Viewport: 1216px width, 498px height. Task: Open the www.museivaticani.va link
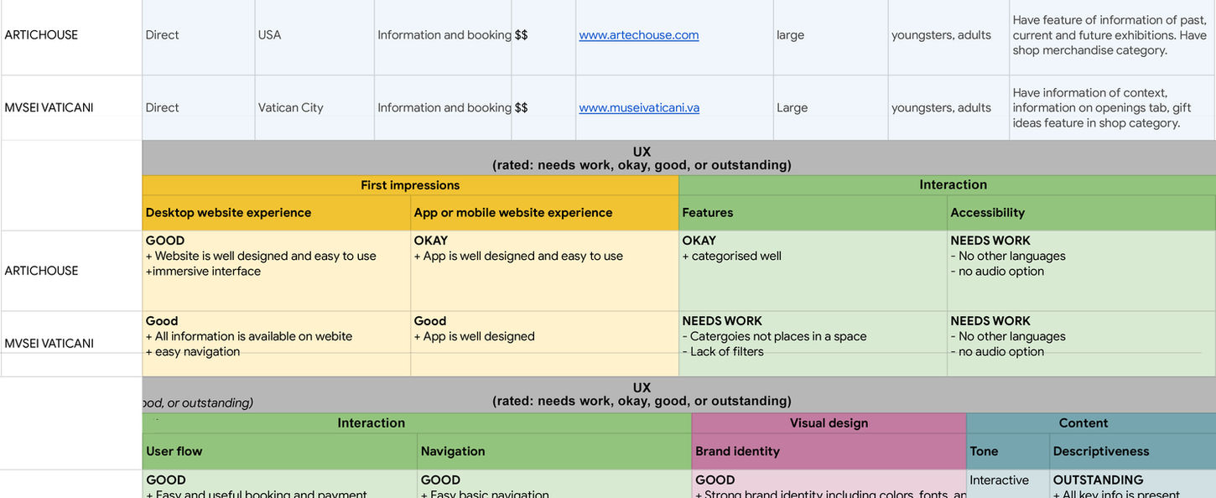[x=639, y=107]
